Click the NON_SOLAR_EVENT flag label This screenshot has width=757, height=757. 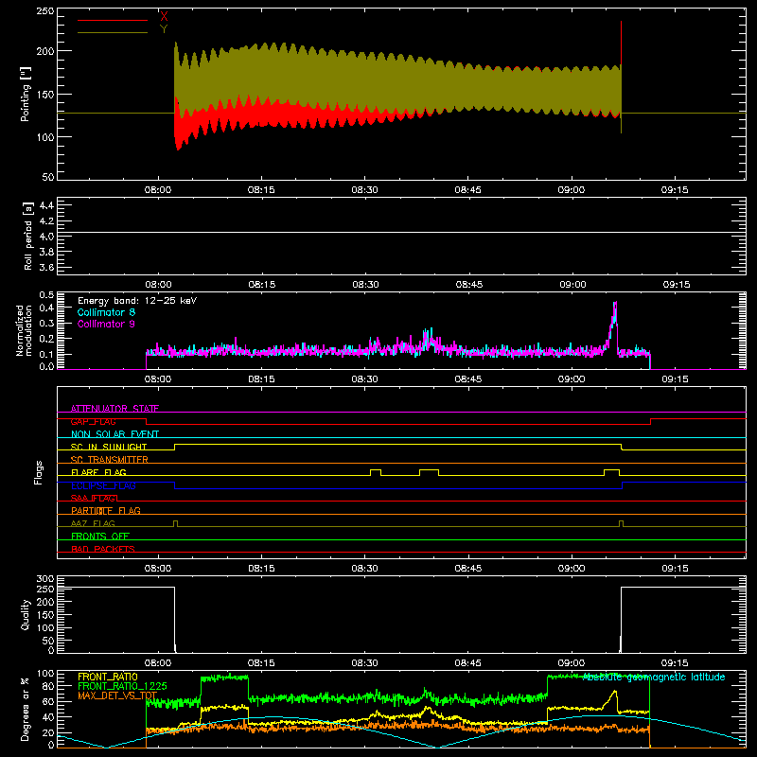(114, 434)
